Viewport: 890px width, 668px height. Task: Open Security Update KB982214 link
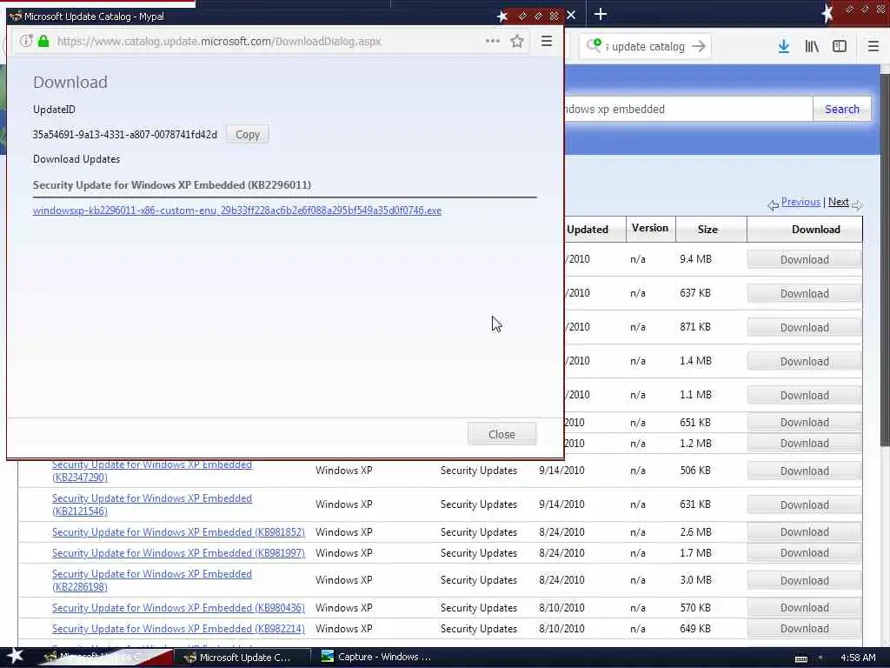point(178,629)
